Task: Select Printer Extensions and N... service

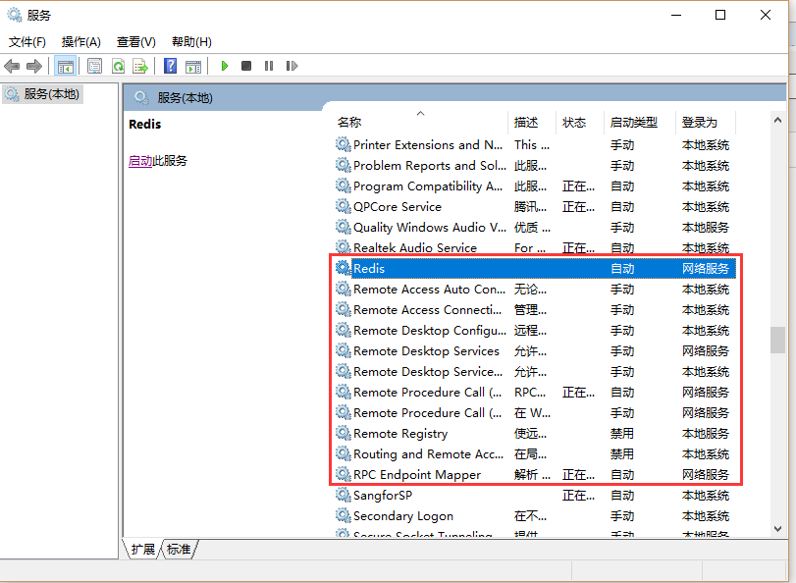Action: (x=428, y=144)
